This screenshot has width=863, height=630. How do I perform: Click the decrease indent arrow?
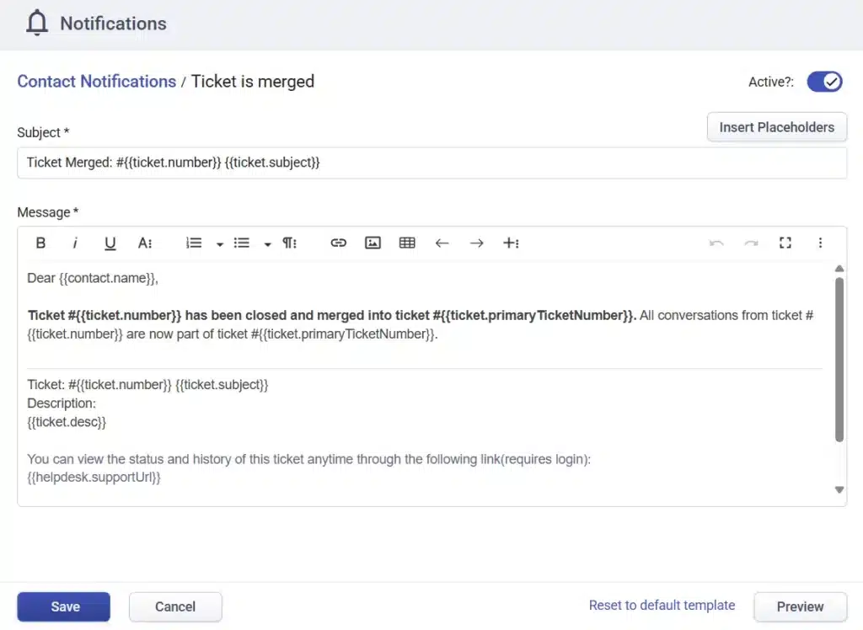(x=442, y=243)
